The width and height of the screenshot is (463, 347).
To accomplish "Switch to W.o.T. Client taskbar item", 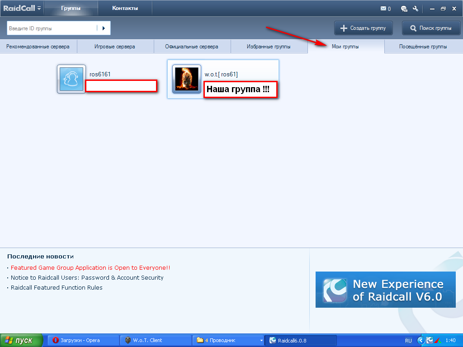I will pos(156,340).
